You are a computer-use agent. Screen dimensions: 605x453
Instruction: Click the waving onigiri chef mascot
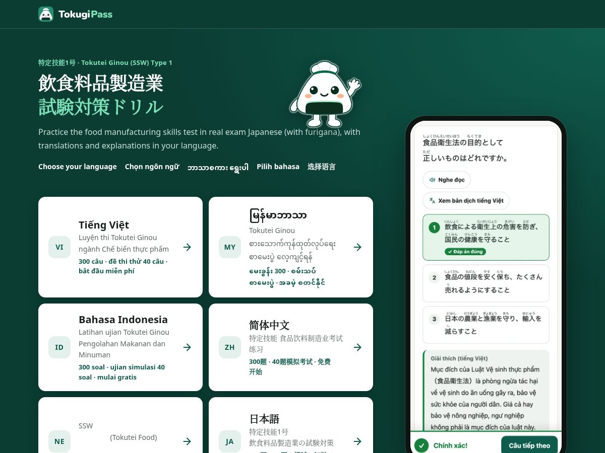tap(325, 94)
